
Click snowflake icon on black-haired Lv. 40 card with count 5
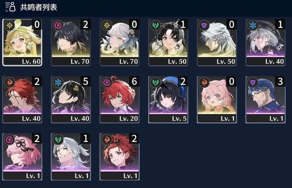[x=58, y=82]
